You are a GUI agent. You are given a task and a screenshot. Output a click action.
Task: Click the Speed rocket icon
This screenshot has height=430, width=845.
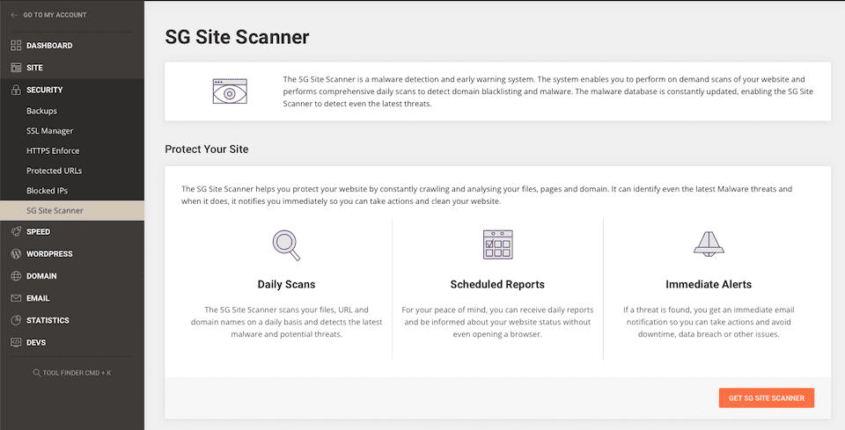[x=16, y=232]
